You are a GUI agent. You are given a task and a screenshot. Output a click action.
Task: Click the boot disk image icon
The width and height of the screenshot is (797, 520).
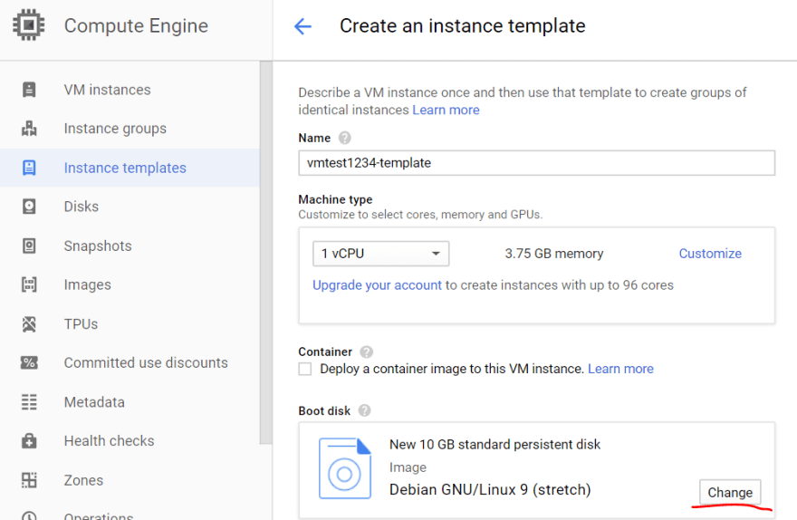(345, 468)
